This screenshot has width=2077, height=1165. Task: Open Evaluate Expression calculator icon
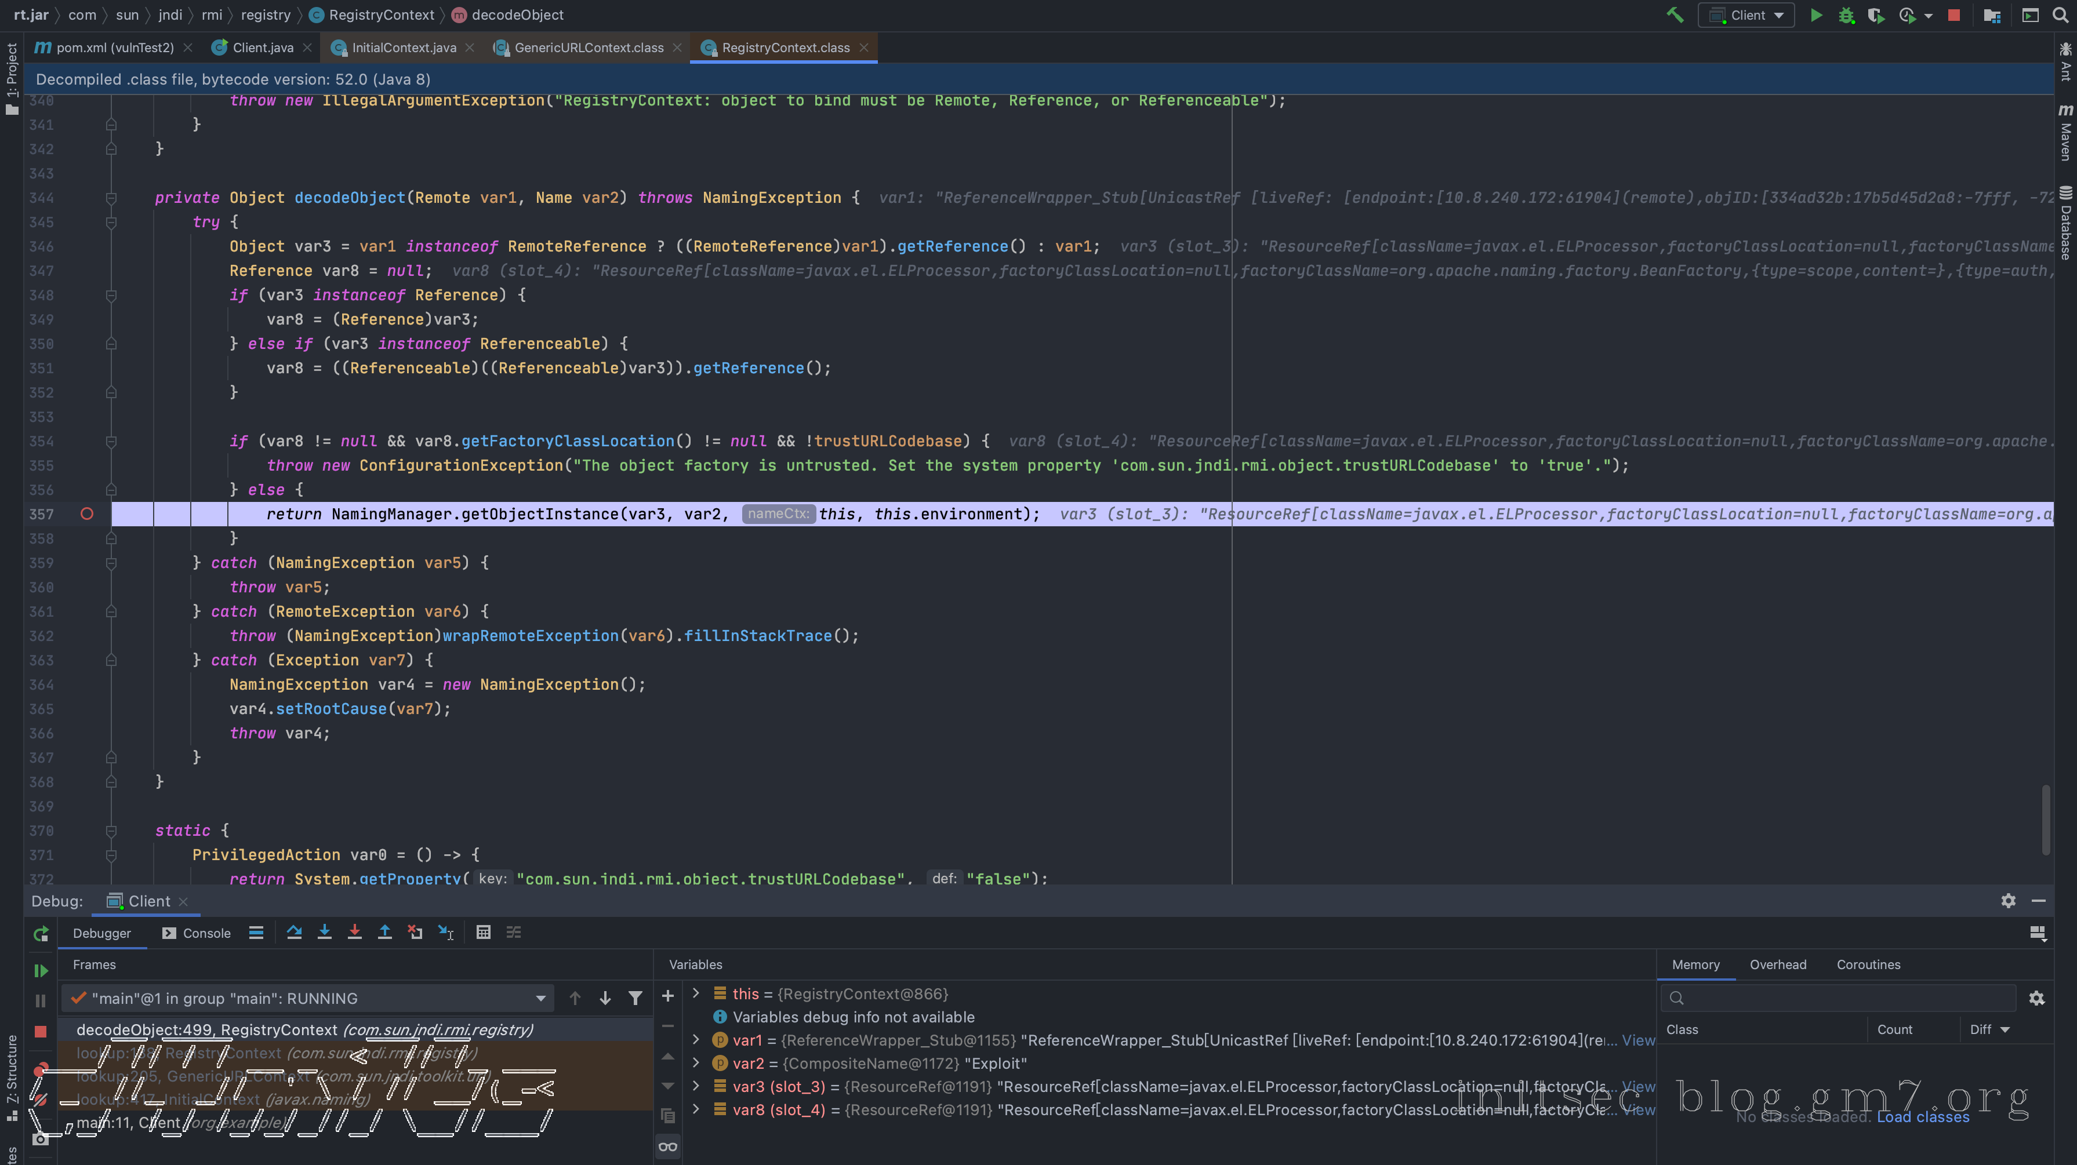(x=483, y=932)
